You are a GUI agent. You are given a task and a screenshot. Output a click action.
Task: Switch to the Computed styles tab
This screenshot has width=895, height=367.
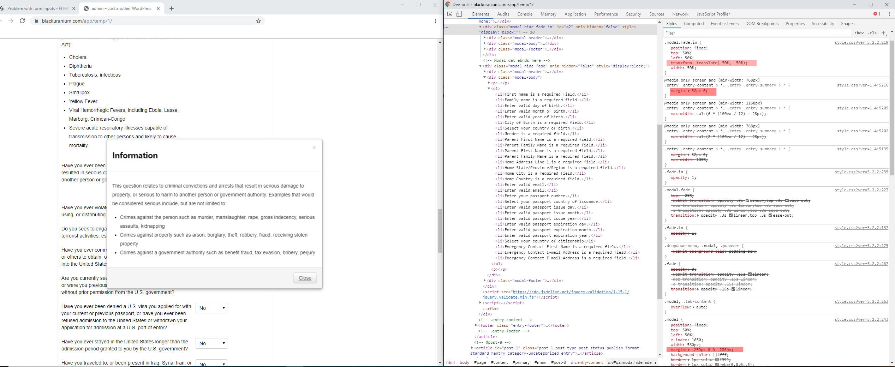point(694,24)
